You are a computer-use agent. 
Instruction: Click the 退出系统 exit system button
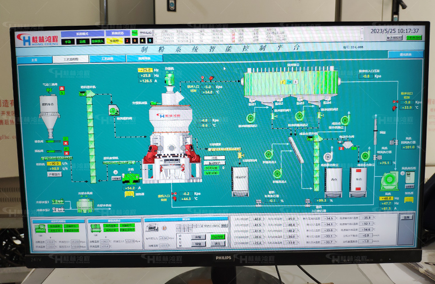point(405,55)
